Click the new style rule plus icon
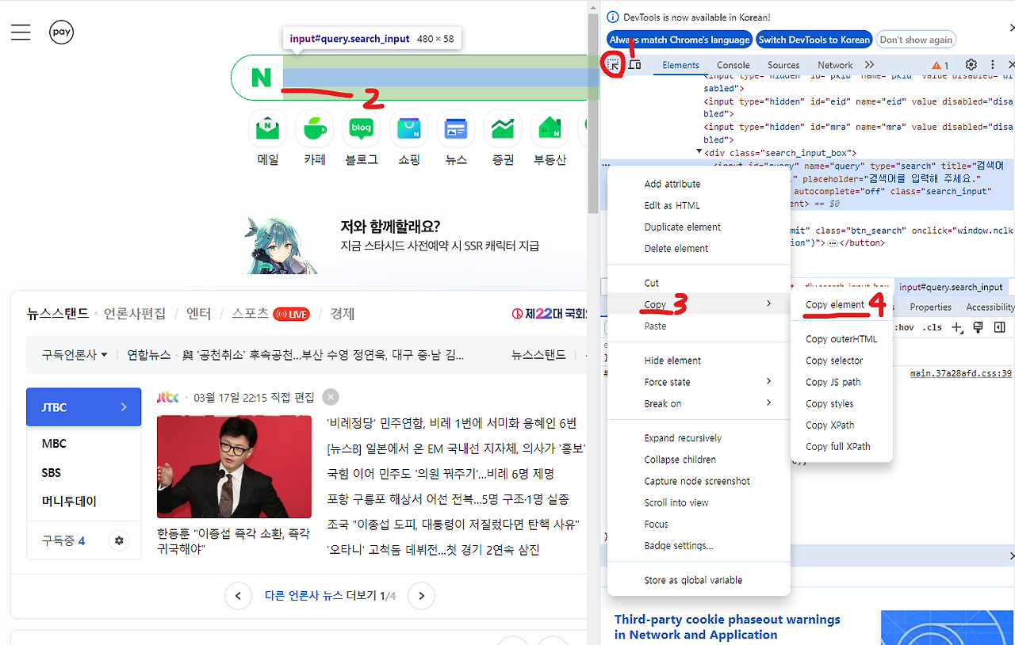1015x645 pixels. [x=957, y=327]
